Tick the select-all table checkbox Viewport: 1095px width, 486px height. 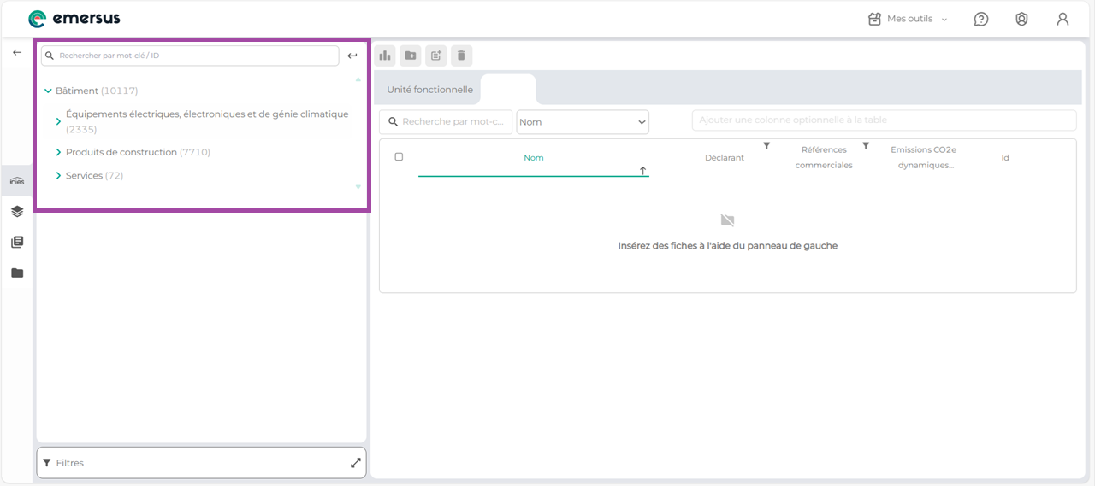[x=399, y=157]
